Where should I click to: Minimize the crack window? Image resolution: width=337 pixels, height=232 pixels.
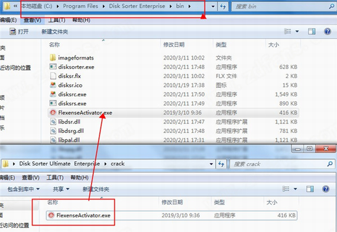298,149
